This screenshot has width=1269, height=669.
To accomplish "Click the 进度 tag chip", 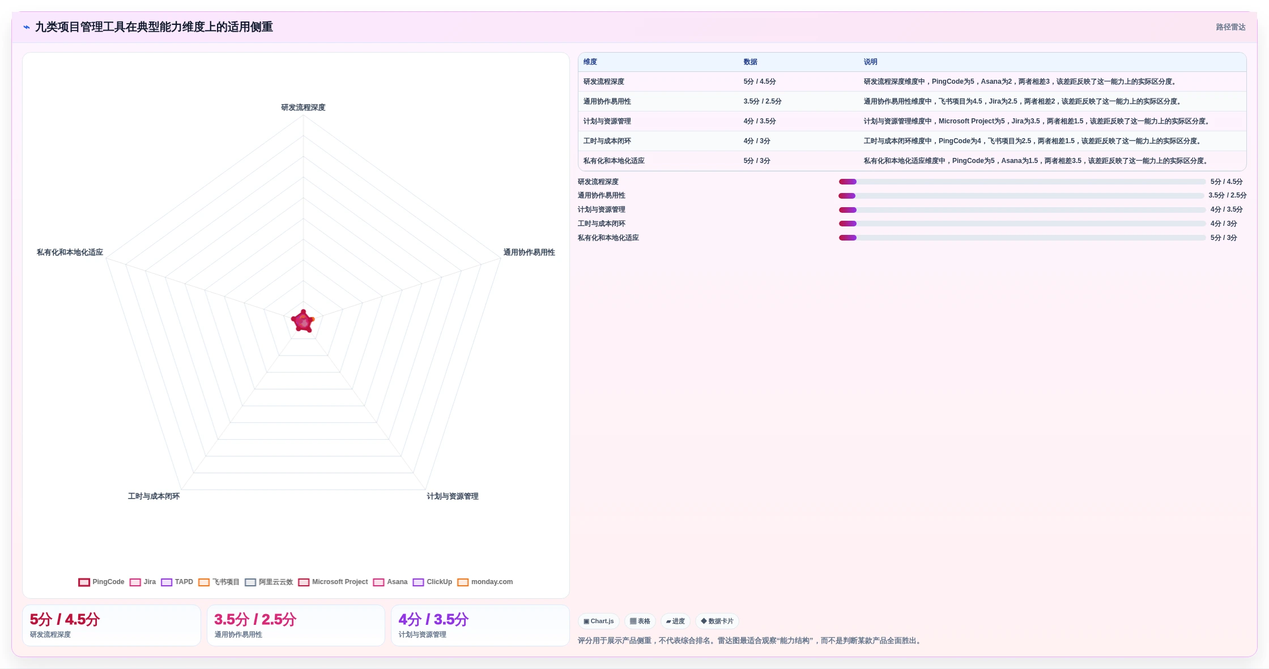I will 675,621.
